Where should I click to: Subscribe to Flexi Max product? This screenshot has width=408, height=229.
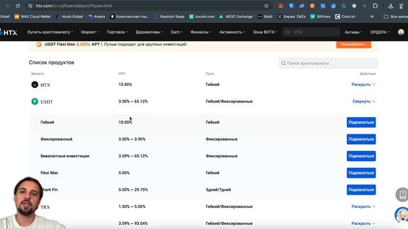click(x=361, y=173)
